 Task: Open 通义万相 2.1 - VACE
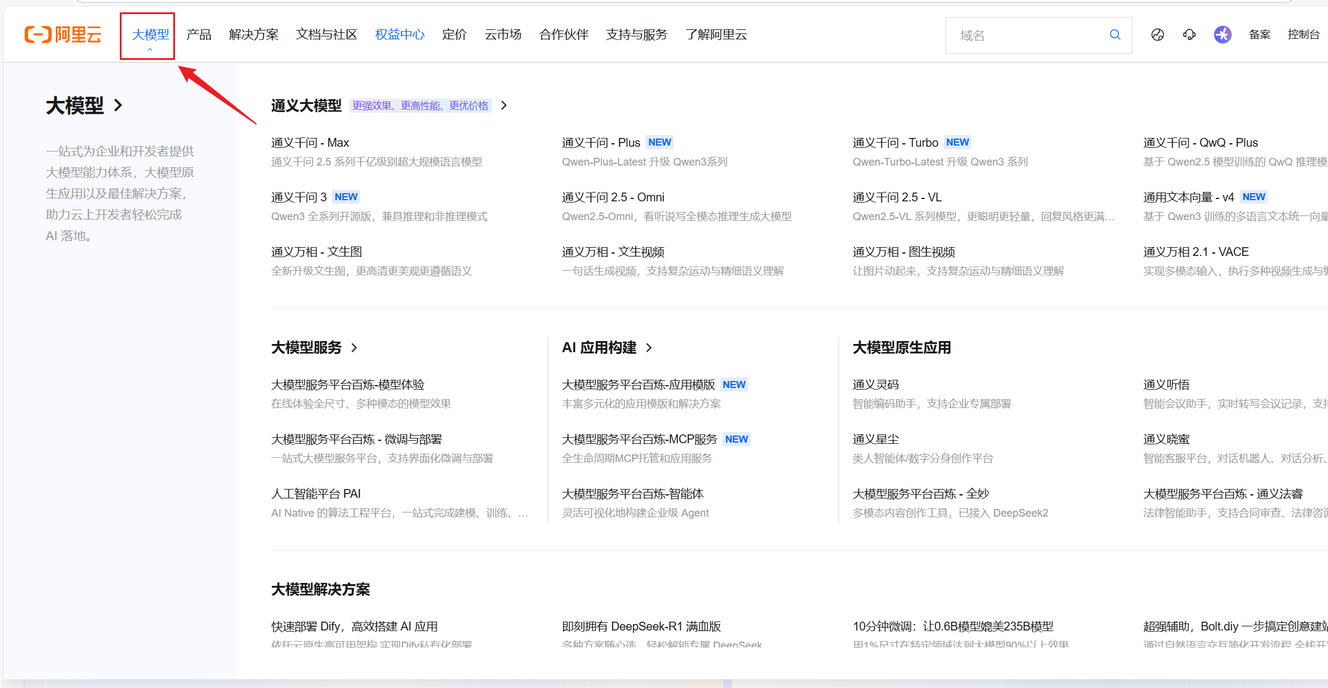(x=1196, y=252)
